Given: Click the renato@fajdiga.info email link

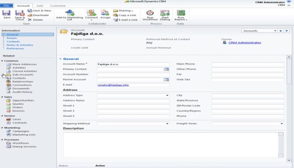Looking at the screenshot, I should click(x=113, y=85).
